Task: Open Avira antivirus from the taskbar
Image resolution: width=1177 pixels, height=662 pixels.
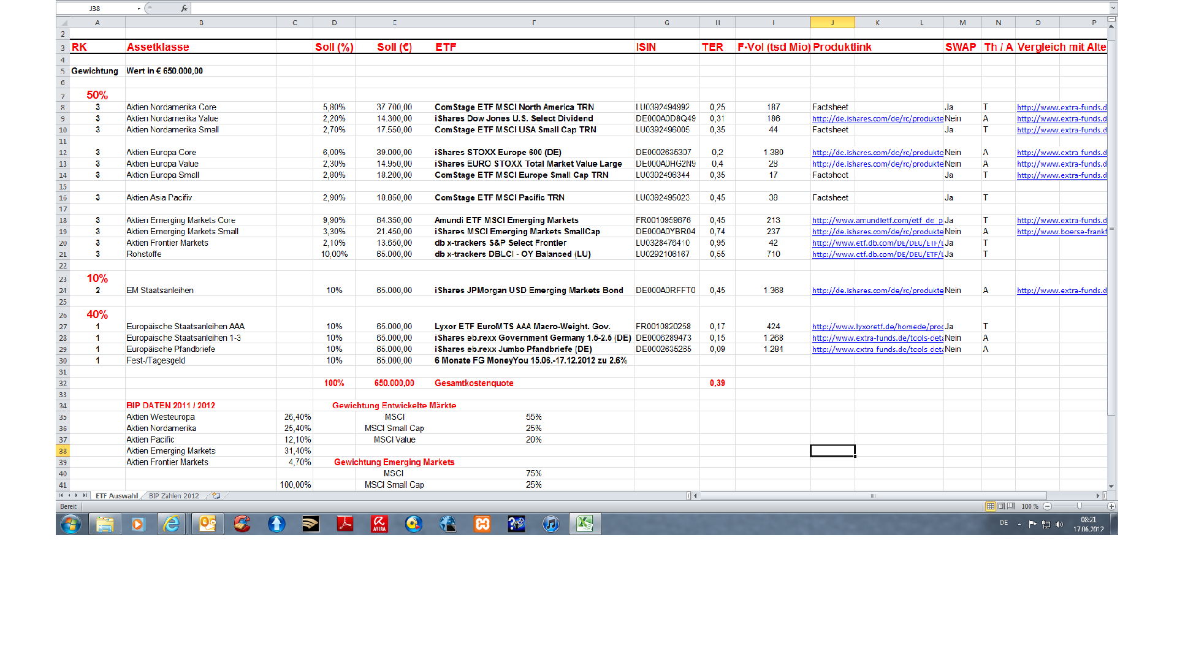Action: 379,524
